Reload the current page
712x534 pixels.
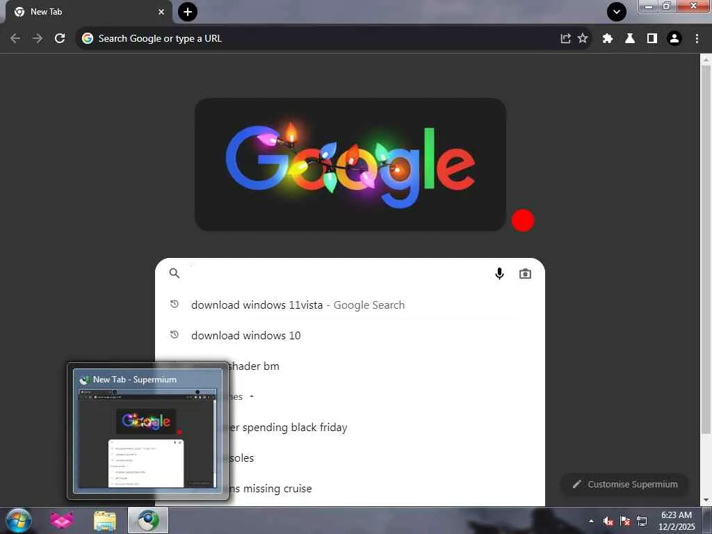click(x=60, y=38)
